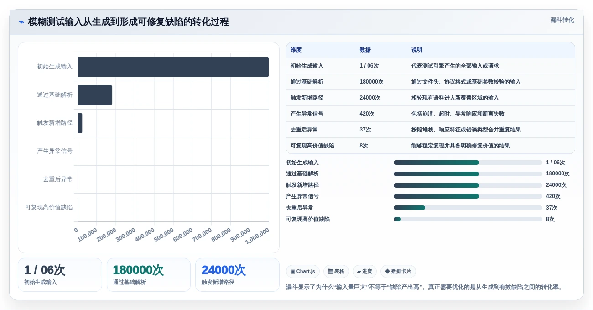Click the 维度 column header
593x310 pixels.
296,50
